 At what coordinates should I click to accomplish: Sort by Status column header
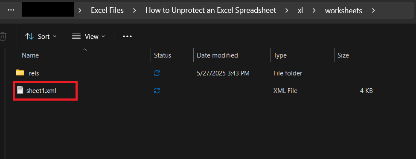coord(163,55)
